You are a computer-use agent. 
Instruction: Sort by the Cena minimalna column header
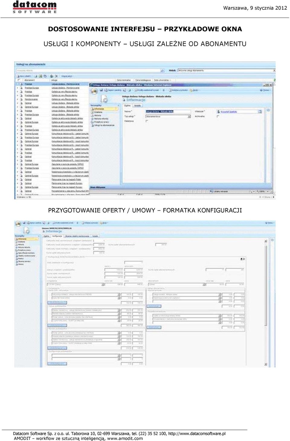124,80
